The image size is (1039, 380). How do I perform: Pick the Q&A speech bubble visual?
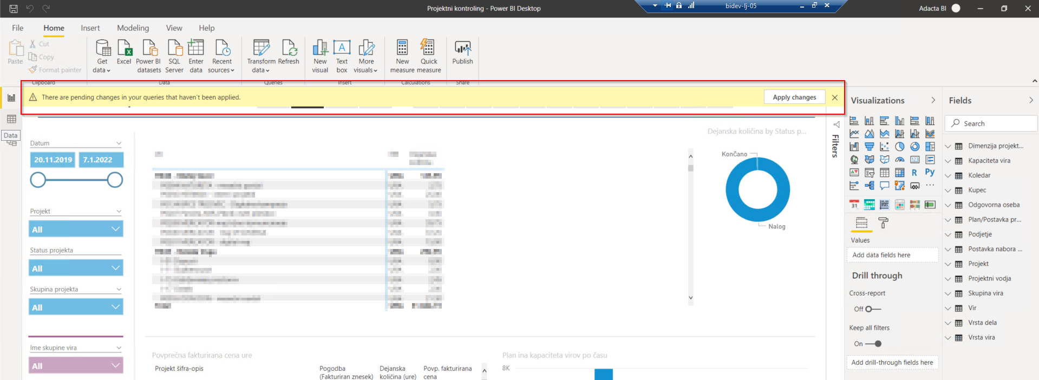884,186
